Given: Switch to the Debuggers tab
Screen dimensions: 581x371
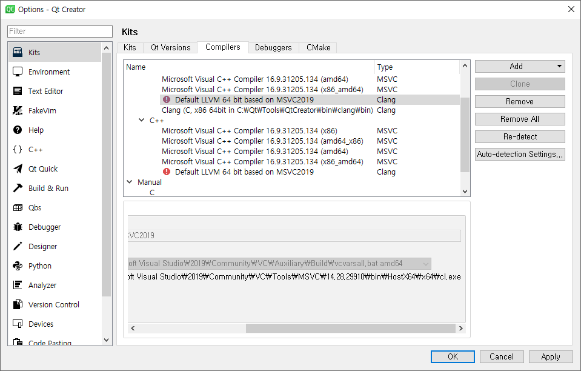Looking at the screenshot, I should [273, 47].
